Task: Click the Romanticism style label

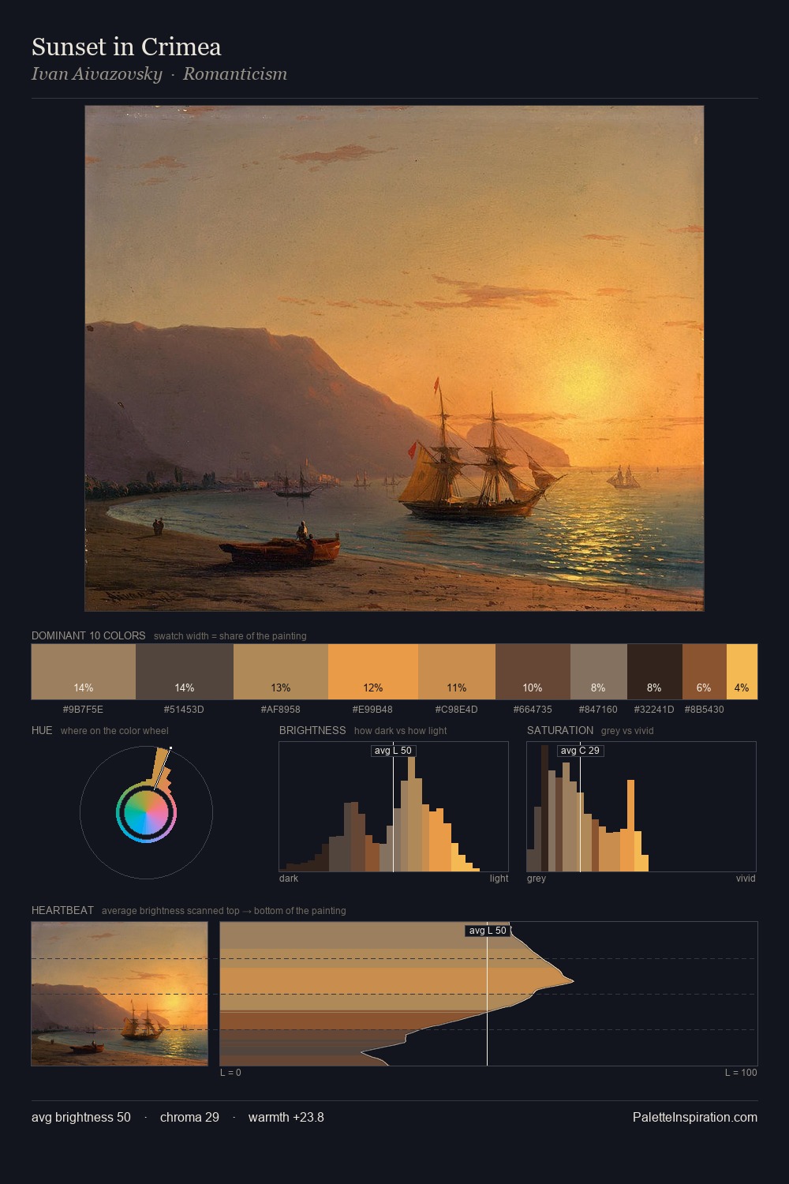Action: [x=235, y=74]
